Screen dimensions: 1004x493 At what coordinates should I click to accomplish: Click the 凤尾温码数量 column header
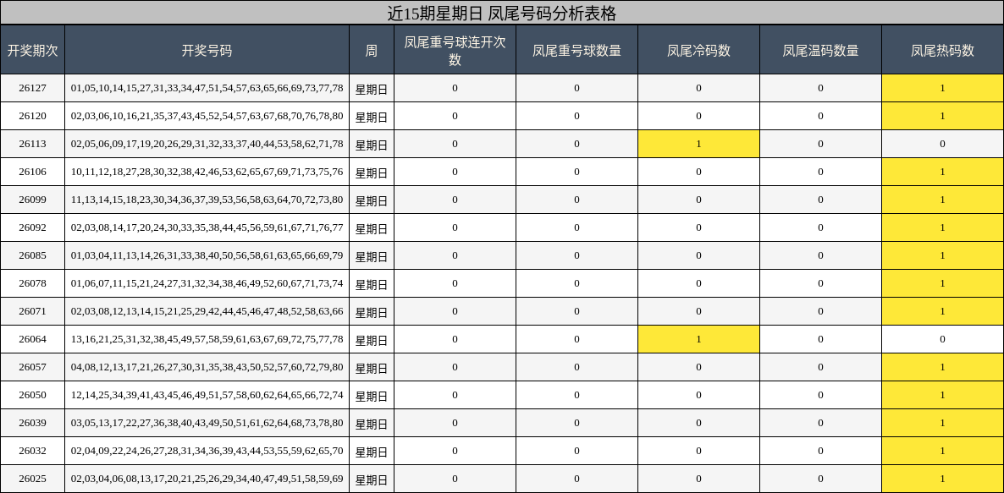tap(821, 50)
